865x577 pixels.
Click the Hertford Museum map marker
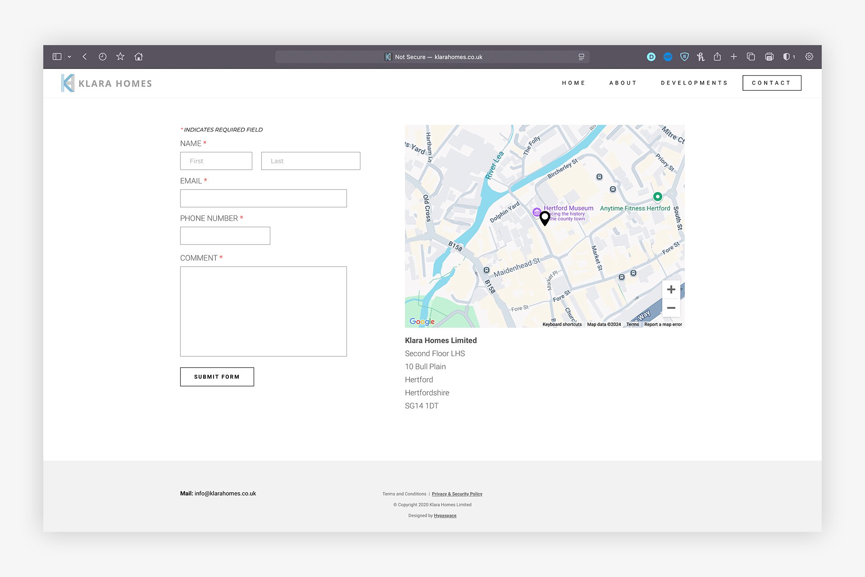tap(537, 212)
